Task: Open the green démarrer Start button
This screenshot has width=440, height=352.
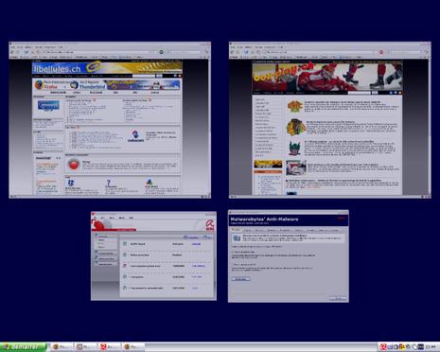Action: pyautogui.click(x=24, y=346)
